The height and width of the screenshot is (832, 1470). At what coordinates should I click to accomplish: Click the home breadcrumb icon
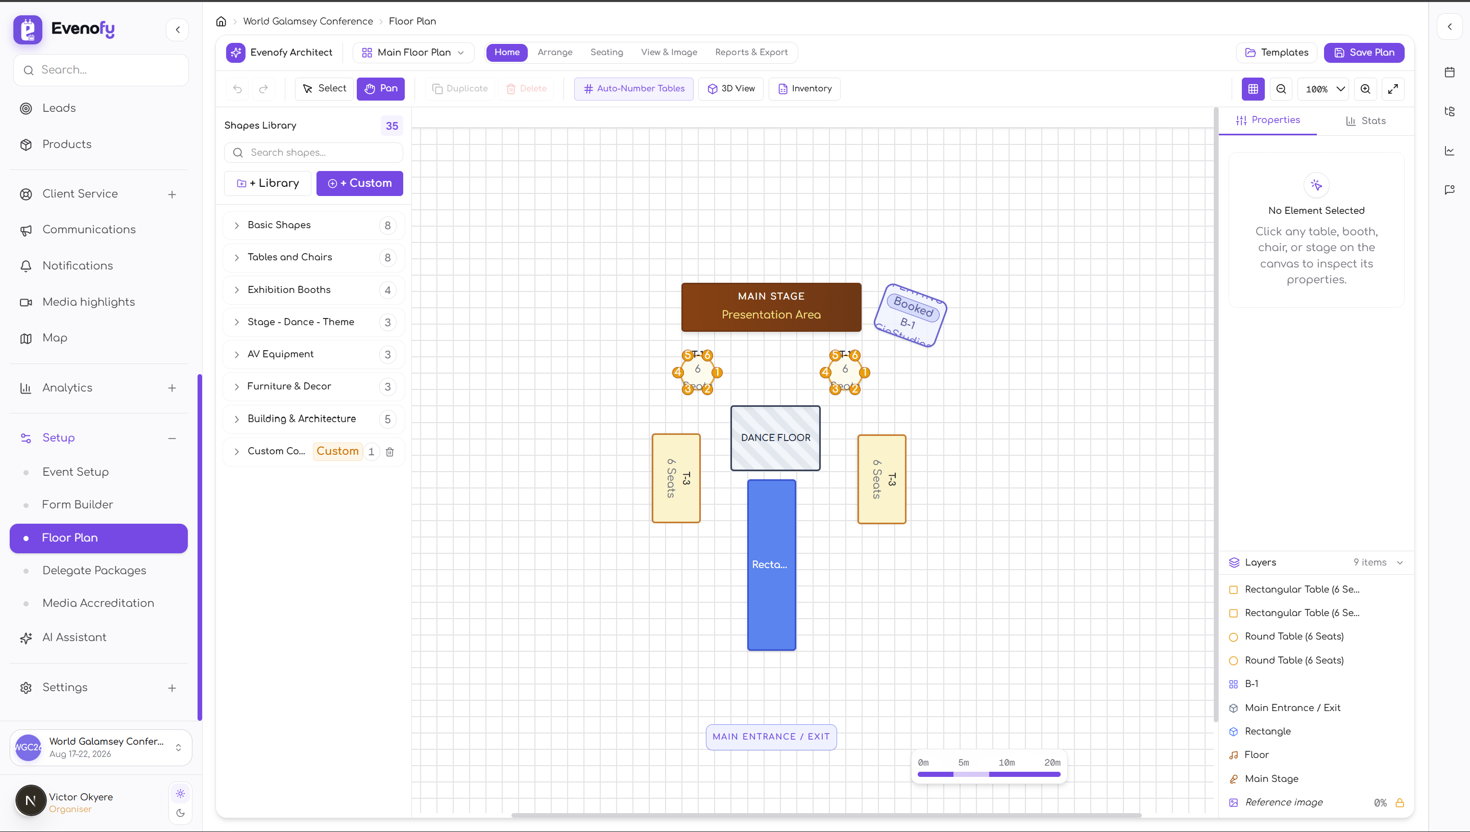pos(221,21)
